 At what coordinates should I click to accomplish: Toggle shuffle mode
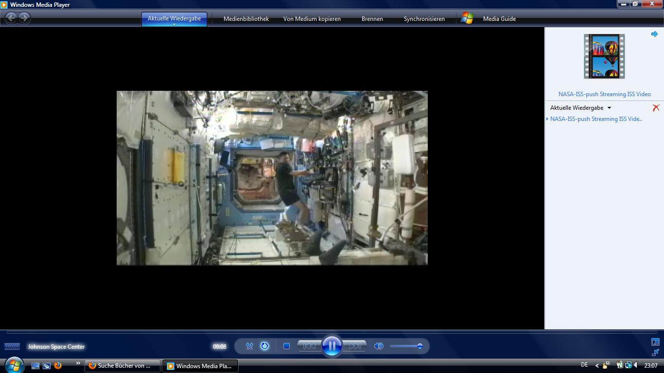click(249, 346)
